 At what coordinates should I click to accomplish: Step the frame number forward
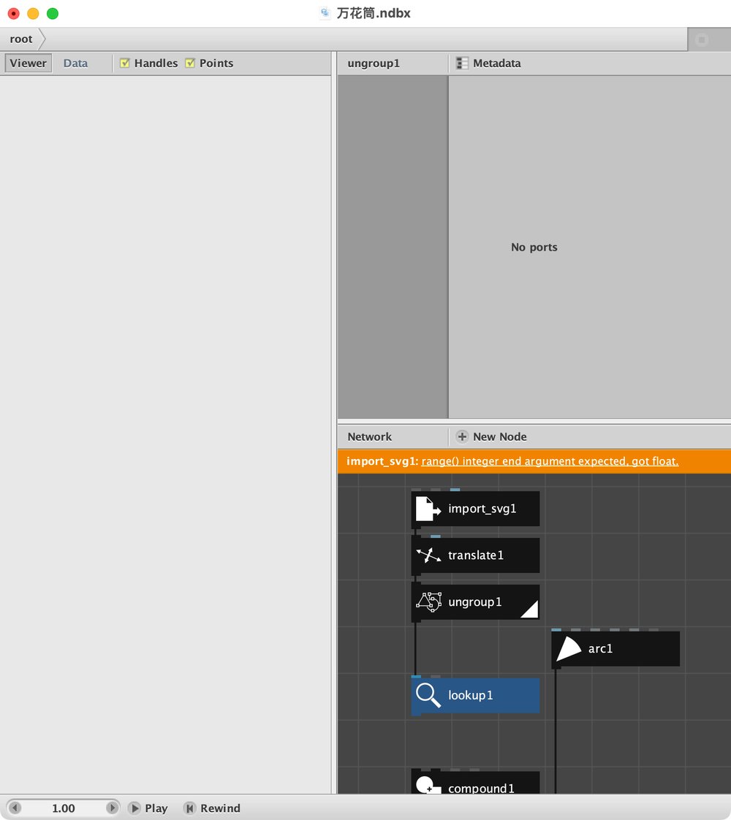click(x=112, y=808)
